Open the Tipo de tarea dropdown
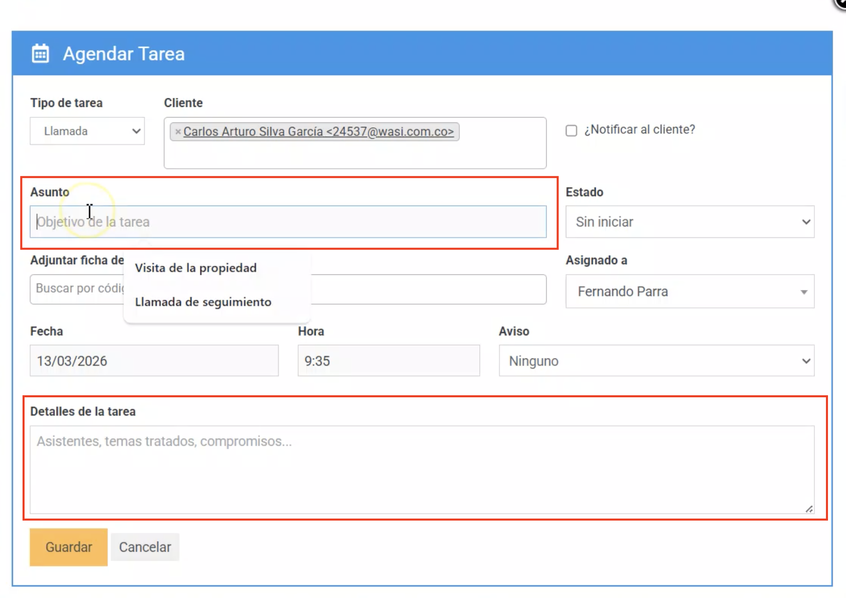Image resolution: width=846 pixels, height=598 pixels. tap(87, 131)
